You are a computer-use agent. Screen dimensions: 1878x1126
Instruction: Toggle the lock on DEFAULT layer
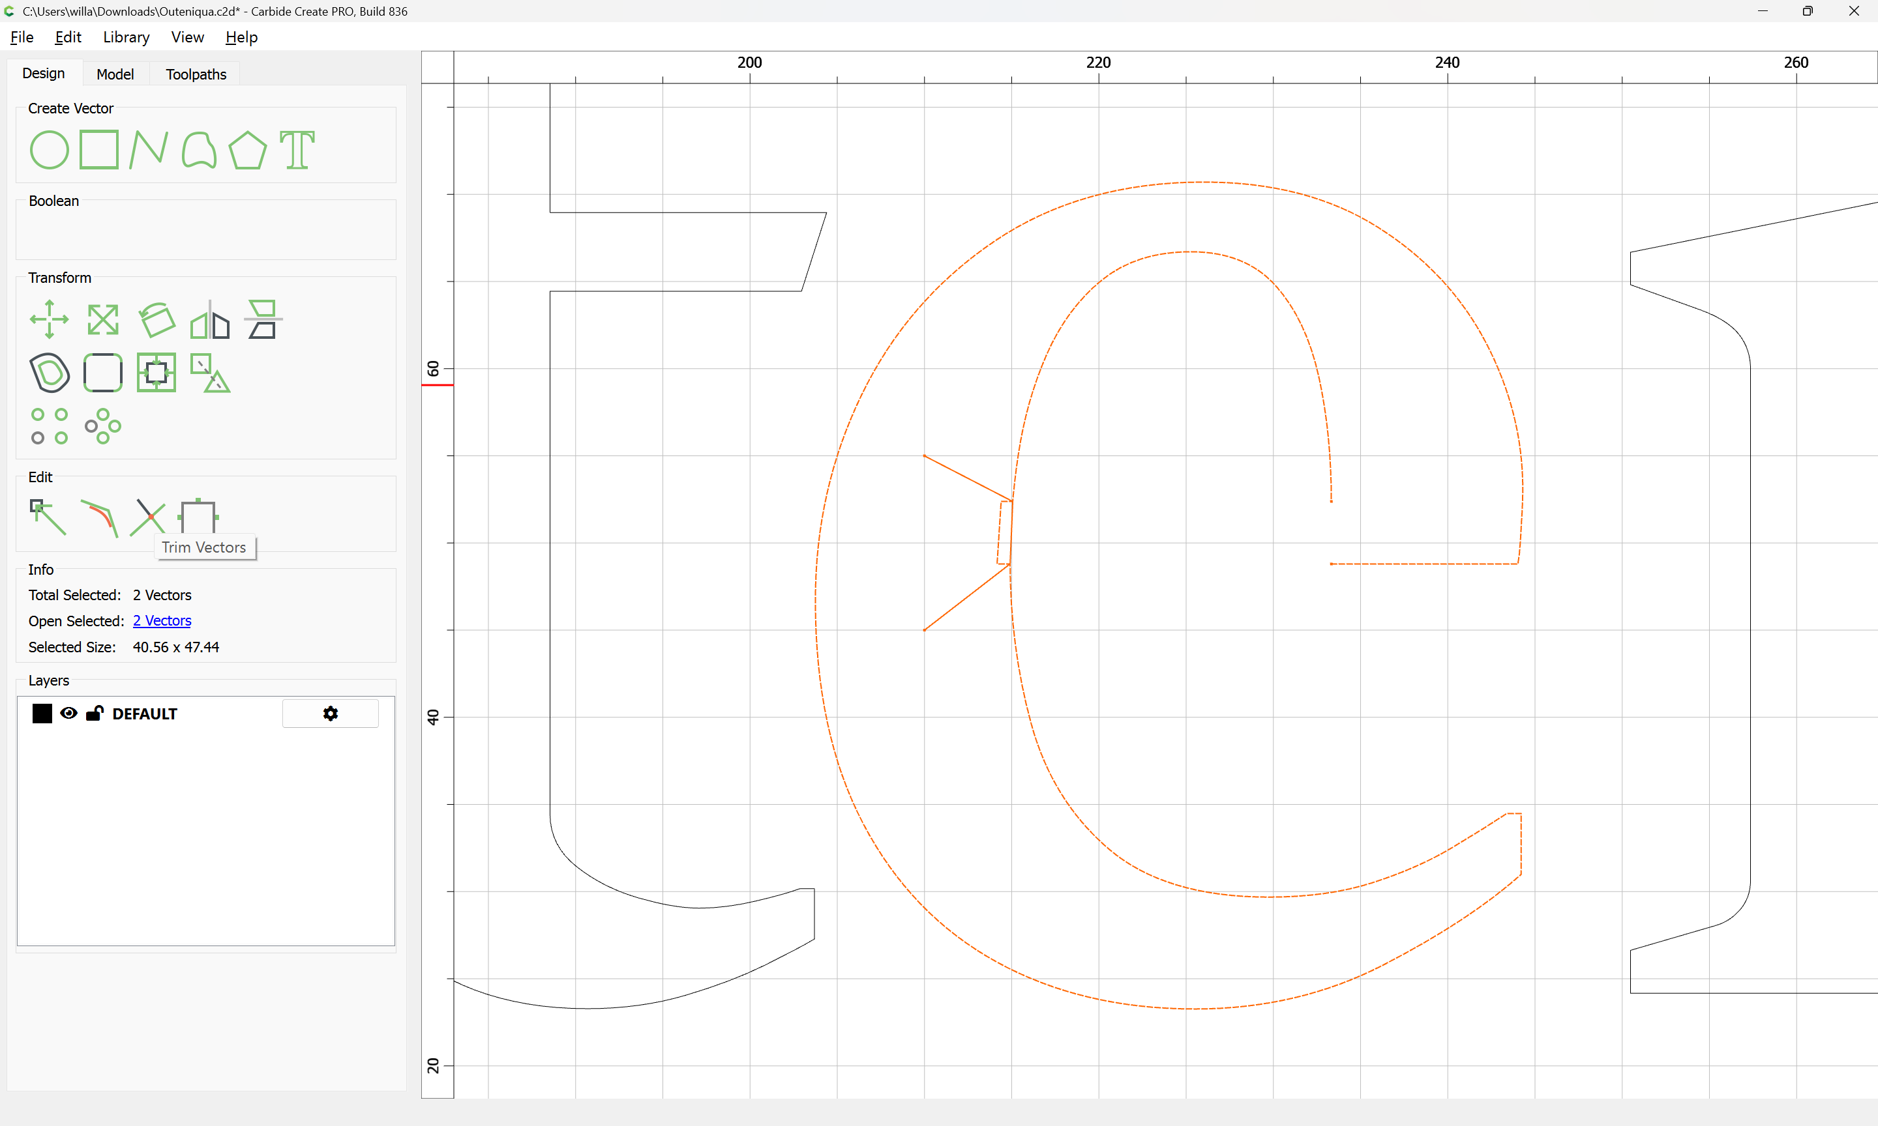click(x=95, y=714)
